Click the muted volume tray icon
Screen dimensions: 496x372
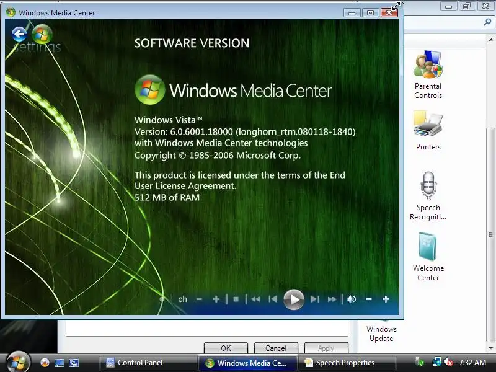[448, 362]
